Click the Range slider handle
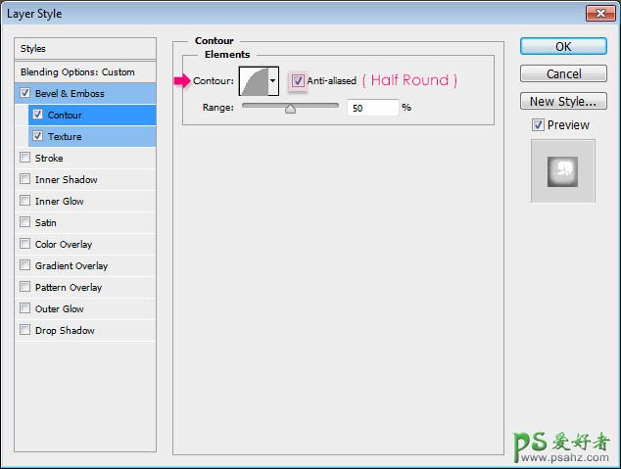Image resolution: width=621 pixels, height=469 pixels. [x=290, y=110]
